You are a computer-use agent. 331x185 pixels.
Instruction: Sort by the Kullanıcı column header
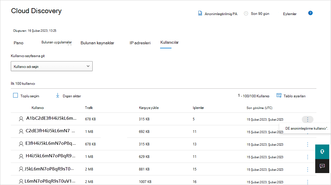38,108
